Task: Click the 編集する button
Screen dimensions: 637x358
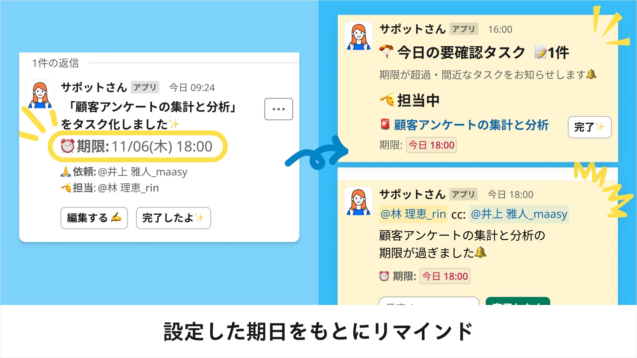Action: 94,218
